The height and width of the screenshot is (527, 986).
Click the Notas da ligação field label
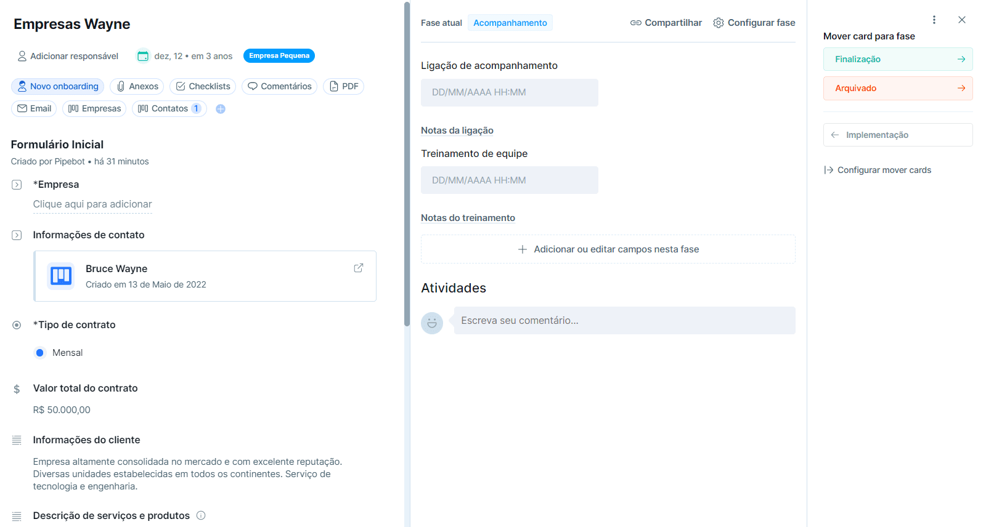tap(457, 131)
